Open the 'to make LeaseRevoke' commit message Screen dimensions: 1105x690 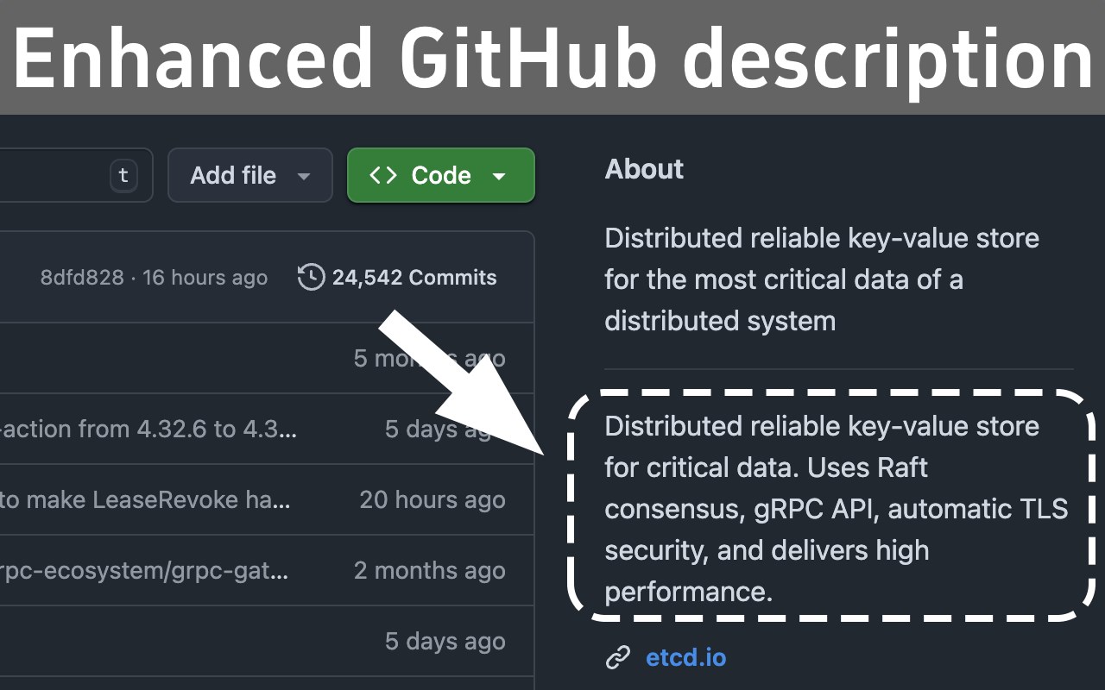tap(145, 499)
